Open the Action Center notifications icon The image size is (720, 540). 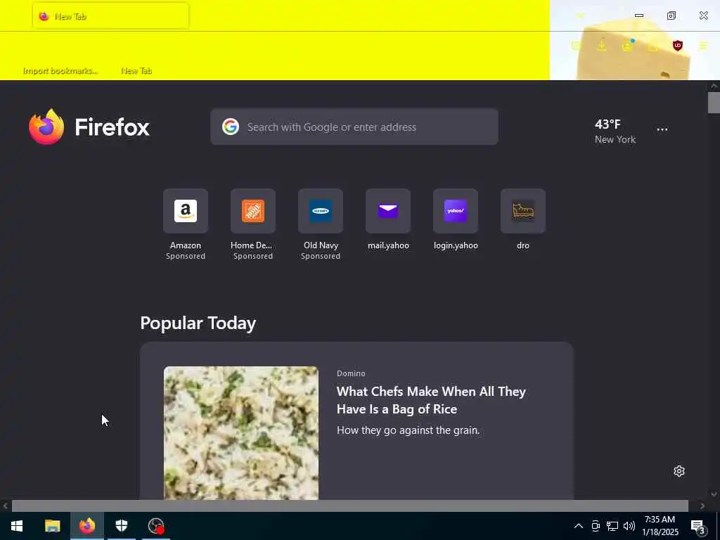tap(698, 526)
